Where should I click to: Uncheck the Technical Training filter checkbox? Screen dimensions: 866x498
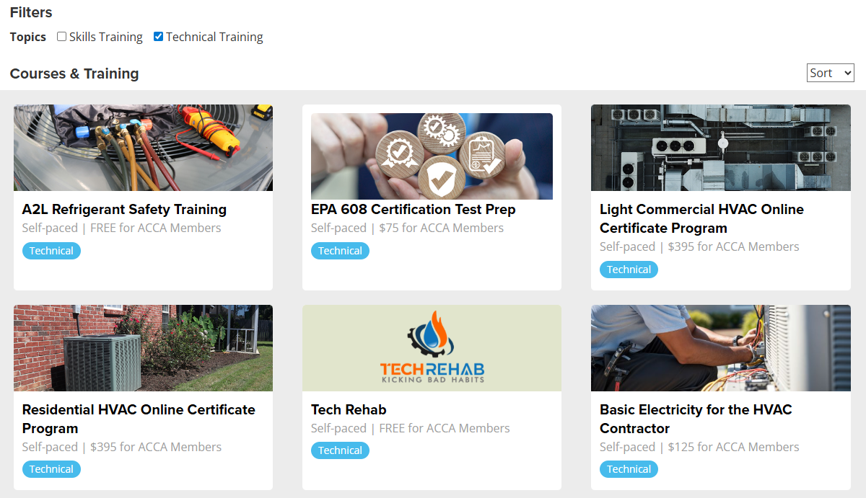(158, 37)
